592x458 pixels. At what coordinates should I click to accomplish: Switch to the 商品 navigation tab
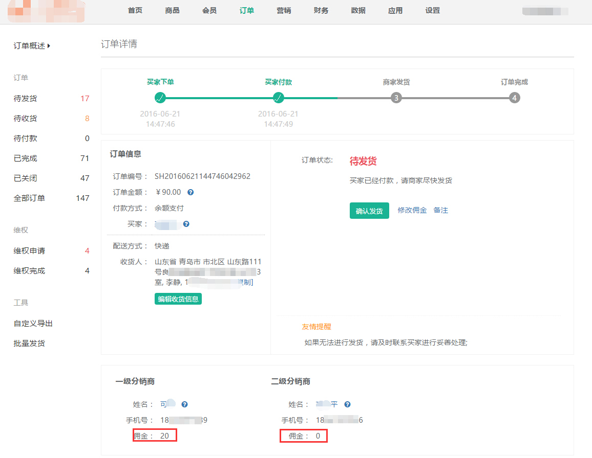tap(173, 11)
